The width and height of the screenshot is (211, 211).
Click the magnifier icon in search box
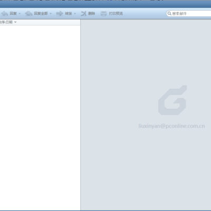tap(169, 13)
